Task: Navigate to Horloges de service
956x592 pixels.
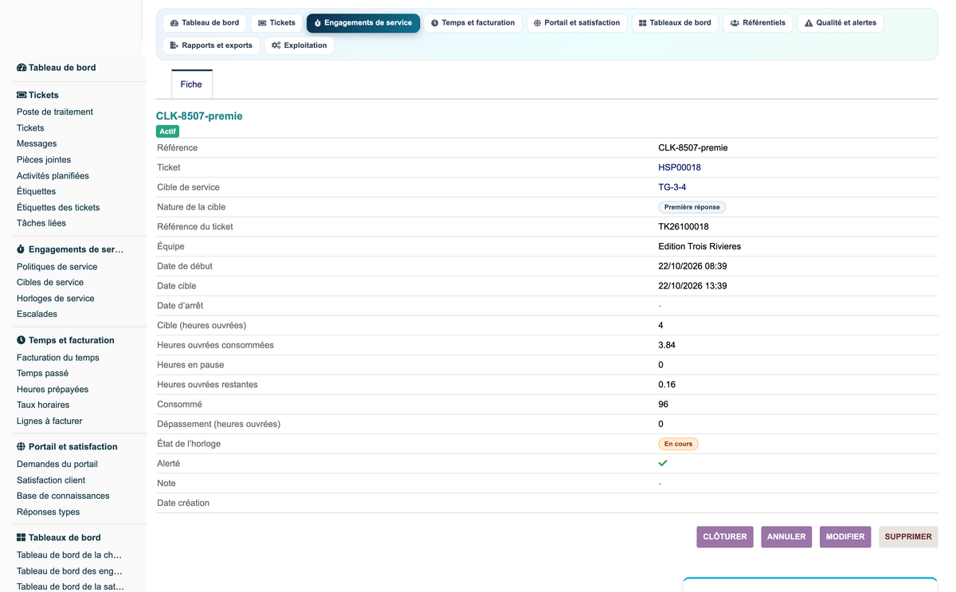Action: pos(56,299)
